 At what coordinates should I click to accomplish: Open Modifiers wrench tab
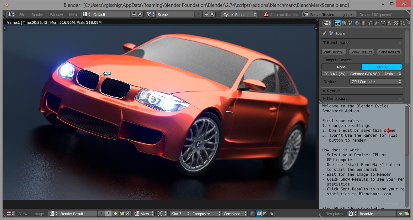coord(376,23)
